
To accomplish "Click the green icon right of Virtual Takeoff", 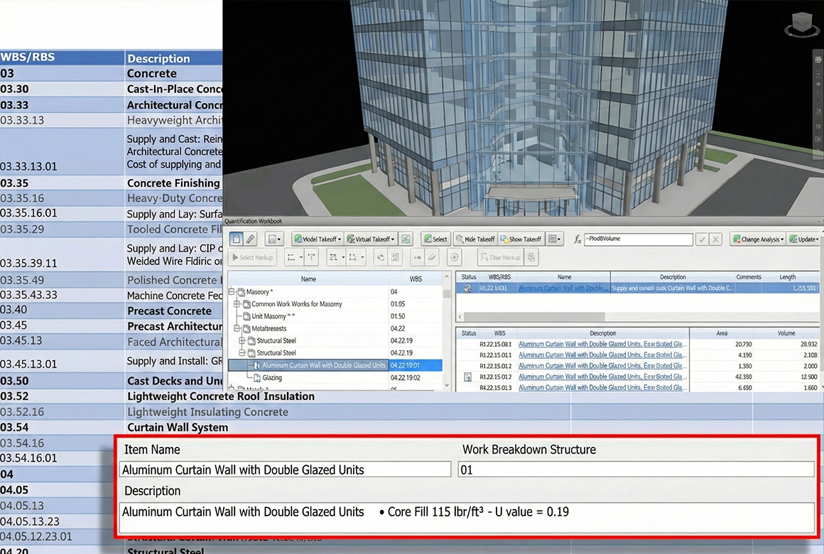I will click(x=406, y=239).
